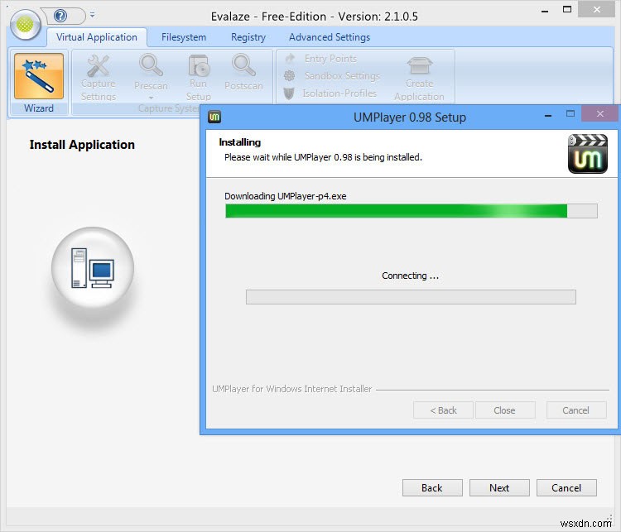Minimize the UMPlayer Setup window
The image size is (621, 532).
coord(548,116)
